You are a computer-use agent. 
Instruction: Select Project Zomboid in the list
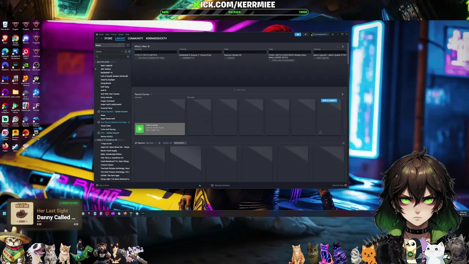pos(108,101)
